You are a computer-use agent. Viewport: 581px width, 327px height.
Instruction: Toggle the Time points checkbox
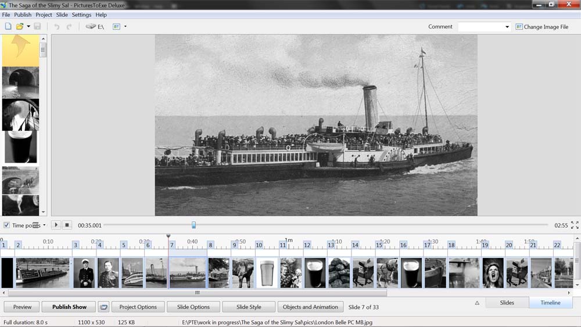(6, 225)
